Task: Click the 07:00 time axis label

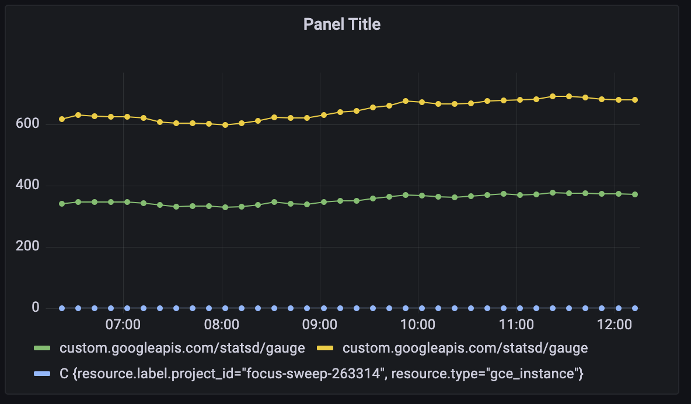Action: pos(123,325)
